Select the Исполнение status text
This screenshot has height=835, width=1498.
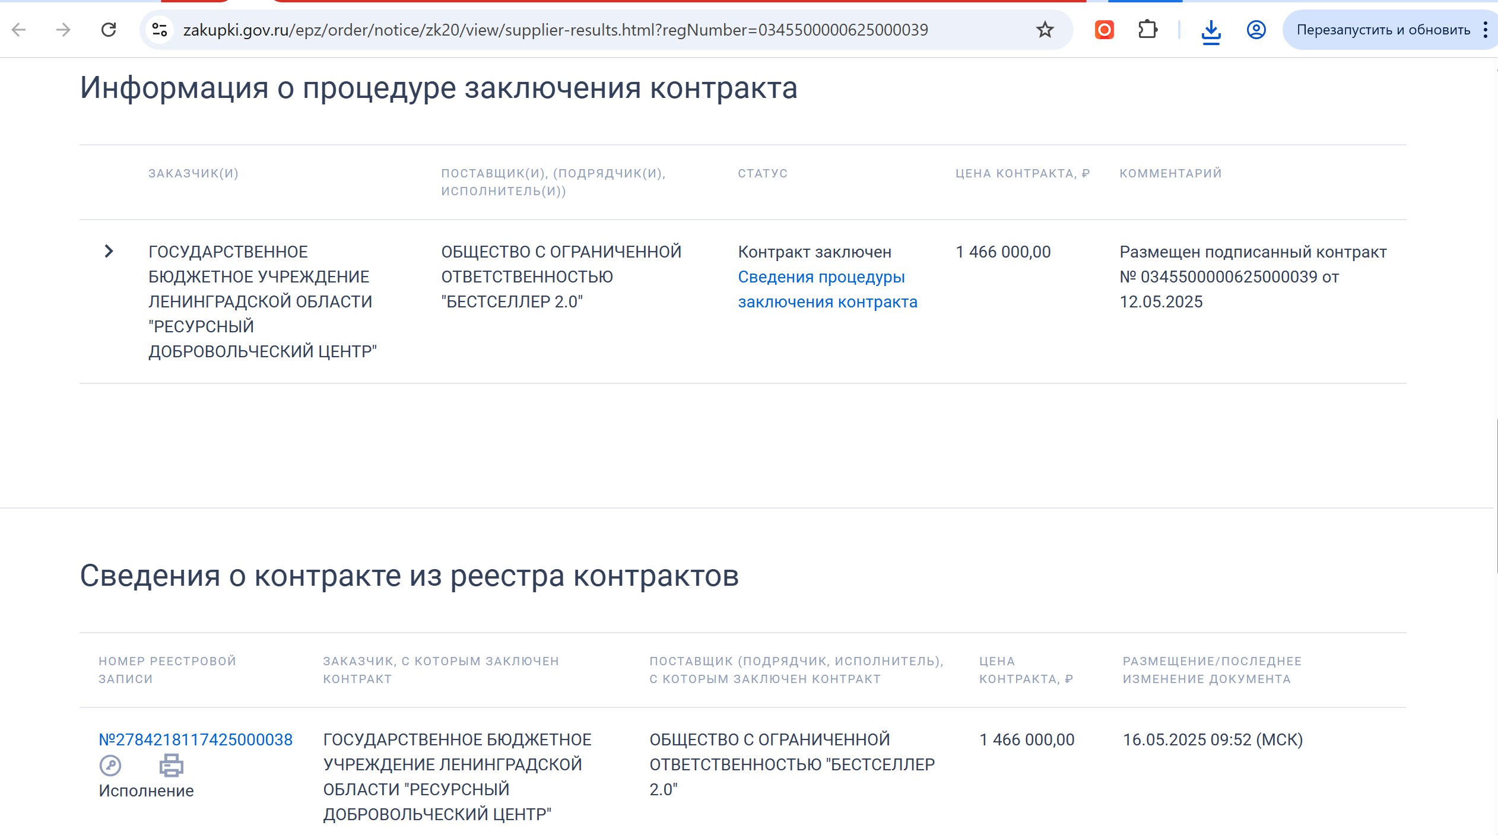click(146, 790)
